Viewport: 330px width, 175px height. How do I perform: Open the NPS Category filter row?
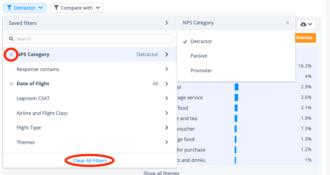point(90,54)
